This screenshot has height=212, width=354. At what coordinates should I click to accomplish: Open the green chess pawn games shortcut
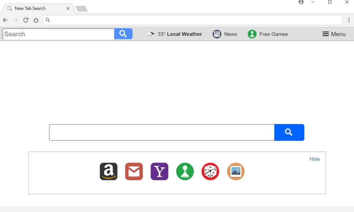click(x=185, y=171)
